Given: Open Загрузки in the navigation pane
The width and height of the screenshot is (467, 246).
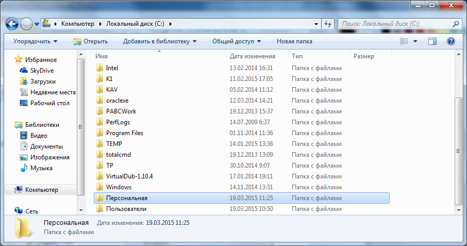Looking at the screenshot, I should click(38, 81).
